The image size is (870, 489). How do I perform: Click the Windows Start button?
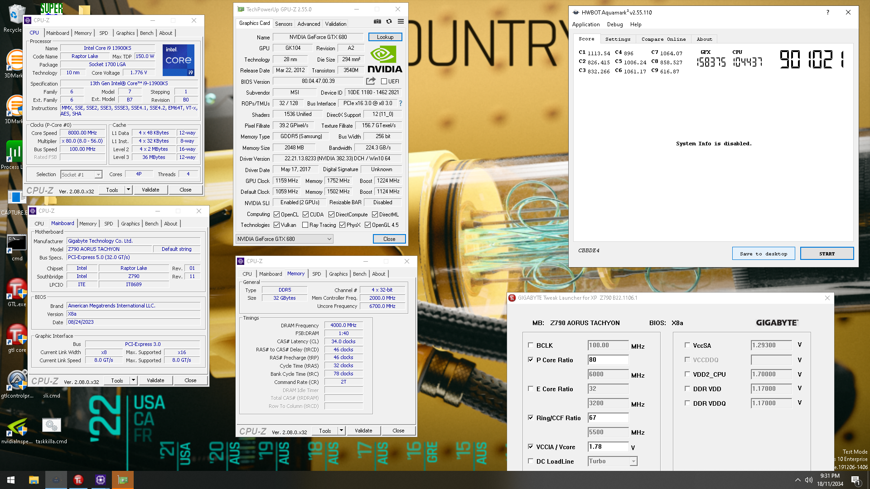coord(11,480)
